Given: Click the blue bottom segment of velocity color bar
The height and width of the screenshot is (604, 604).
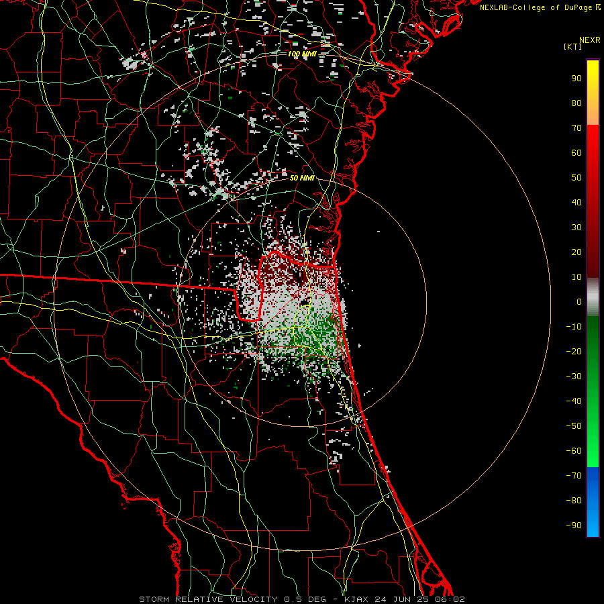Looking at the screenshot, I should (x=593, y=502).
